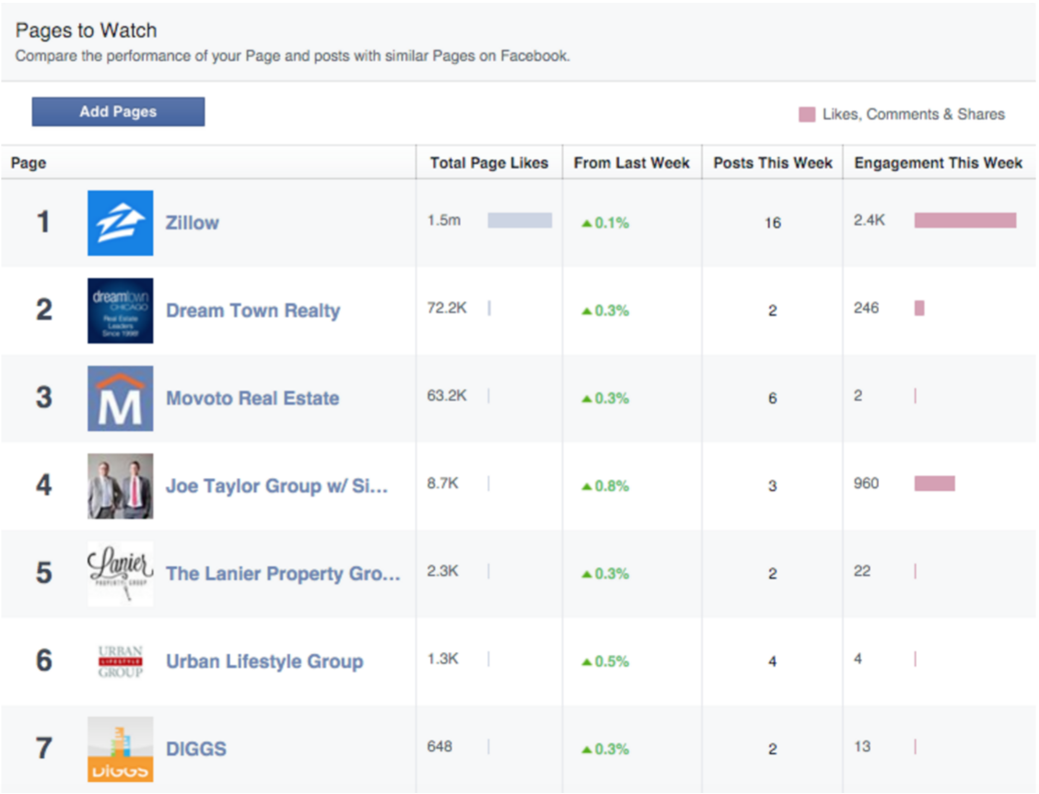The width and height of the screenshot is (1039, 794).
Task: Click the From Last Week column header
Action: point(632,163)
